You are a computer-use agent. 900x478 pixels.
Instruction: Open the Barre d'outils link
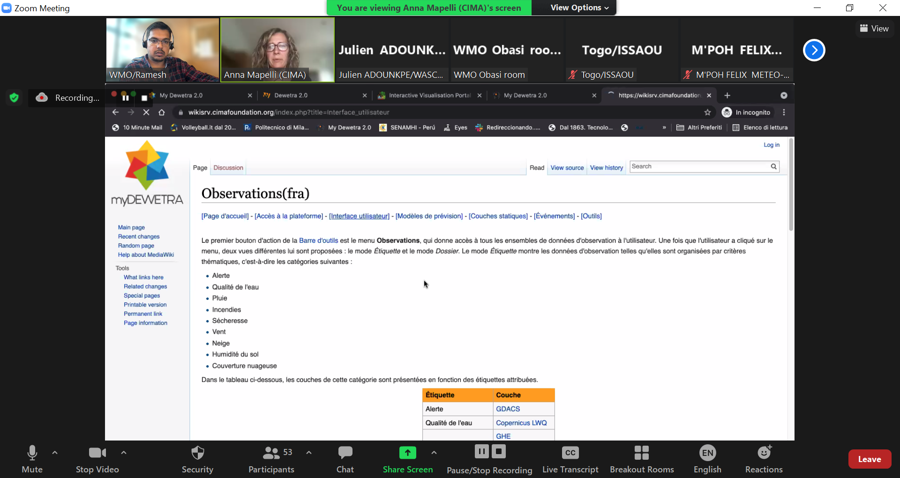[x=319, y=240]
